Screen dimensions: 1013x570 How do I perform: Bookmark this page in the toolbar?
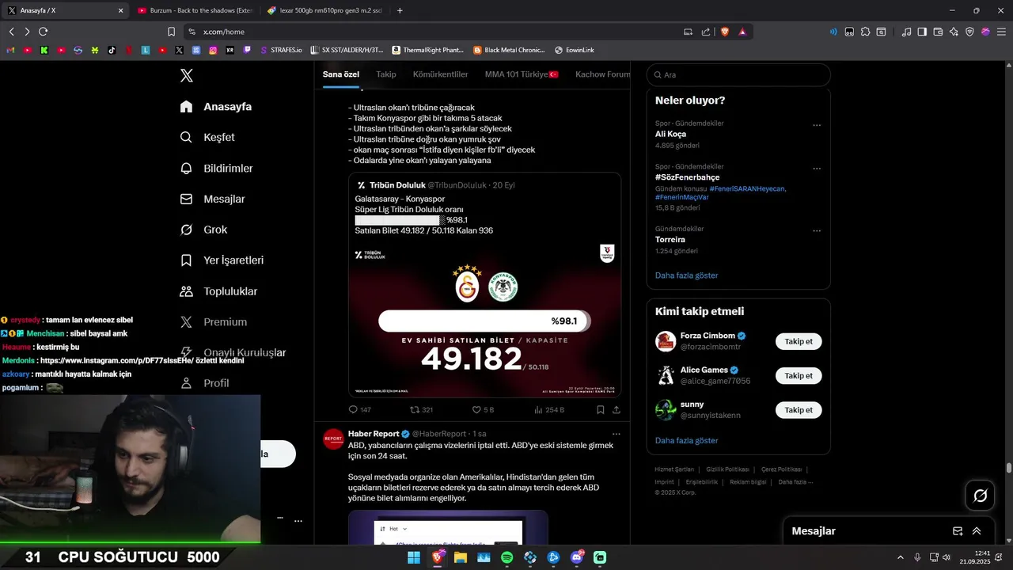[x=171, y=32]
